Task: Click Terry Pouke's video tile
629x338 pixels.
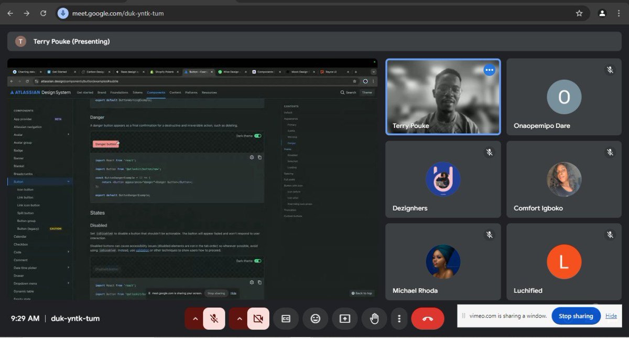Action: [x=443, y=97]
